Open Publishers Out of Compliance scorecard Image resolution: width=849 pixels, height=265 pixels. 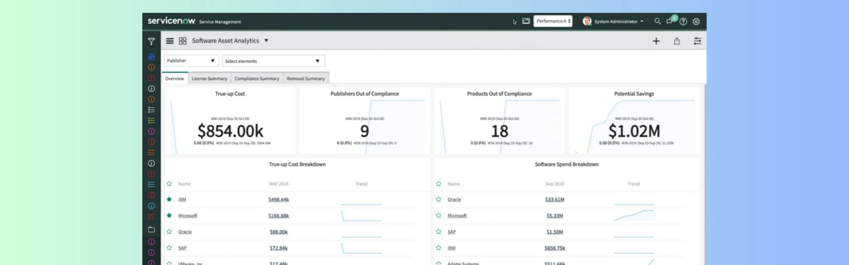tap(365, 121)
